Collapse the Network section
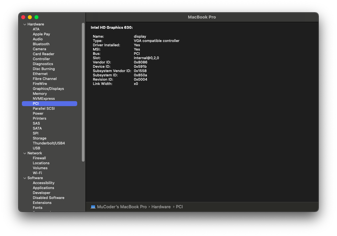The image size is (337, 236). pos(25,153)
